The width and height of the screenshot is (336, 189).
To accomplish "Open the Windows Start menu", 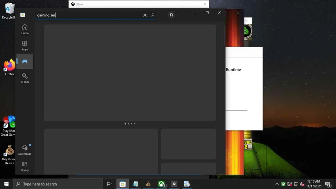I will (6, 184).
